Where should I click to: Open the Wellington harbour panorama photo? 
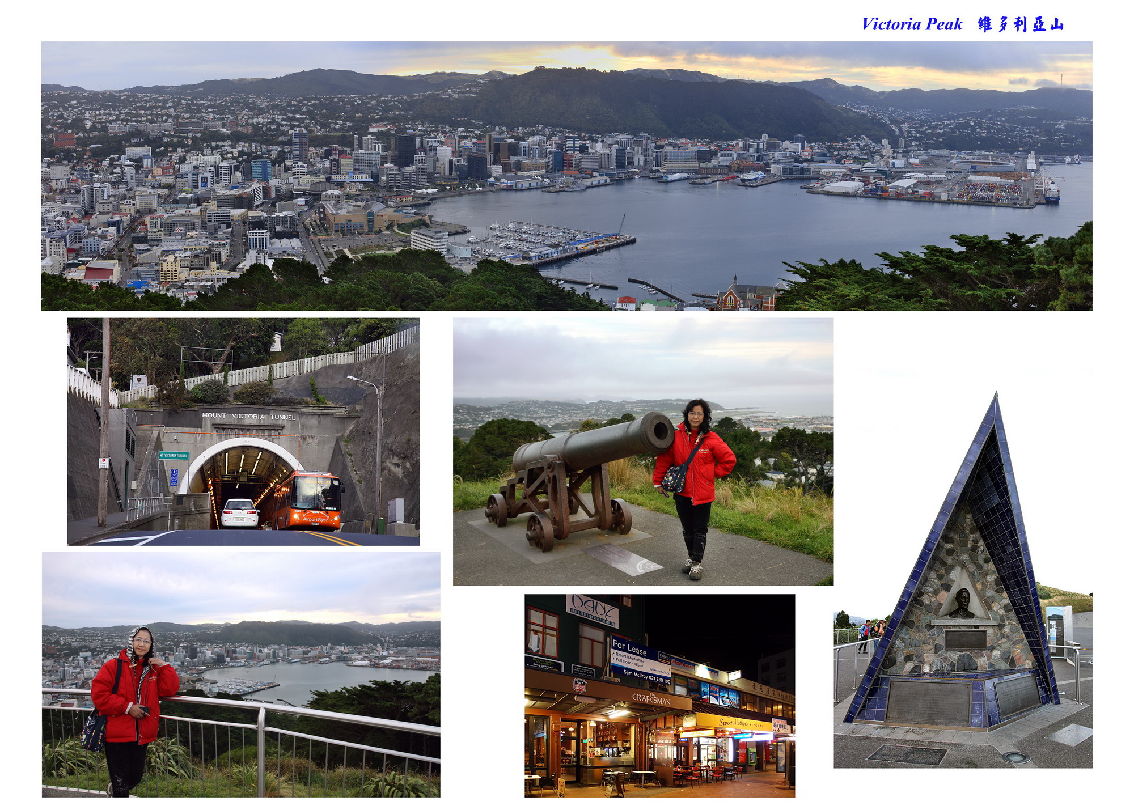point(566,176)
